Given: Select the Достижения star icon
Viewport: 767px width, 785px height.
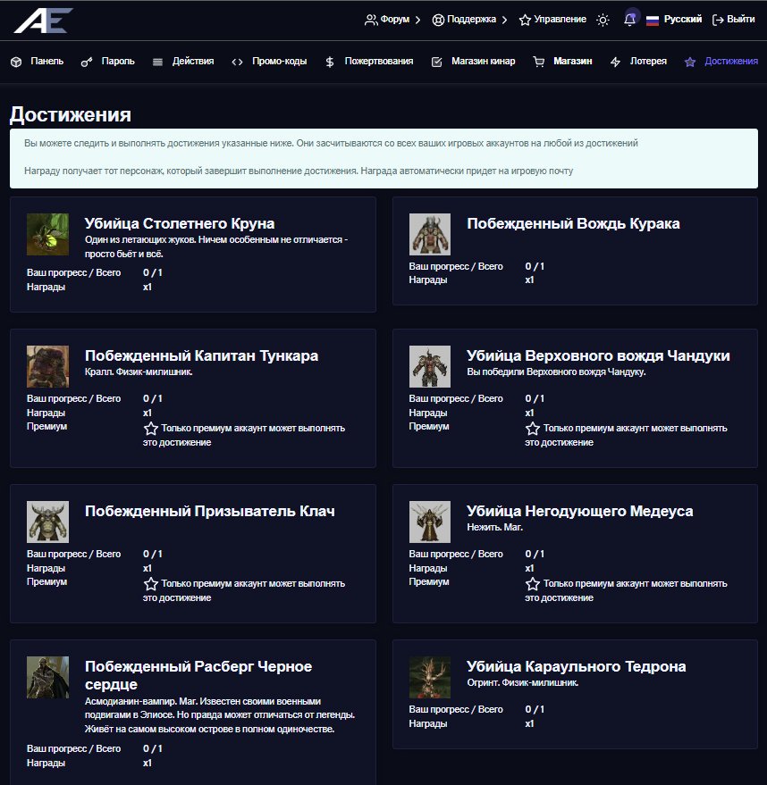Looking at the screenshot, I should (689, 63).
